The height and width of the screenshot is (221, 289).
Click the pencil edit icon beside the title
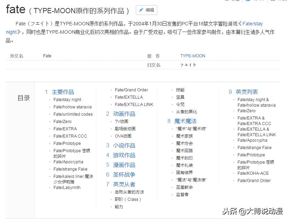141,10
